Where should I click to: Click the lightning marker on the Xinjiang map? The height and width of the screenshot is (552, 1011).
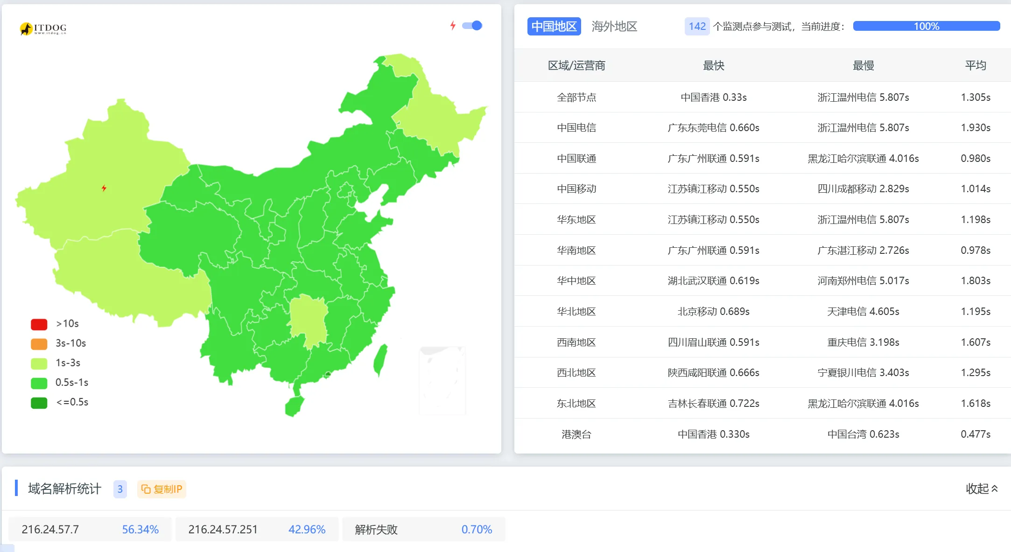[104, 188]
